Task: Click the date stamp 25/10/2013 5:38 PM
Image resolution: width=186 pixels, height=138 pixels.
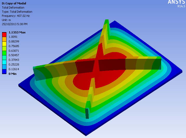Action: tap(15, 24)
